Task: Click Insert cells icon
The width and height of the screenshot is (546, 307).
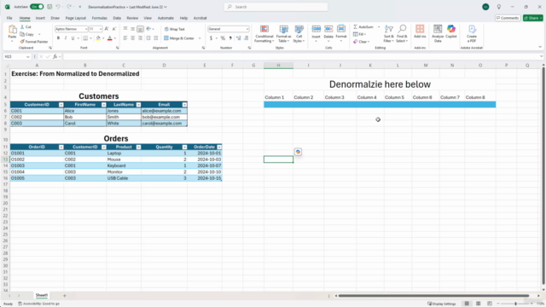Action: (316, 30)
